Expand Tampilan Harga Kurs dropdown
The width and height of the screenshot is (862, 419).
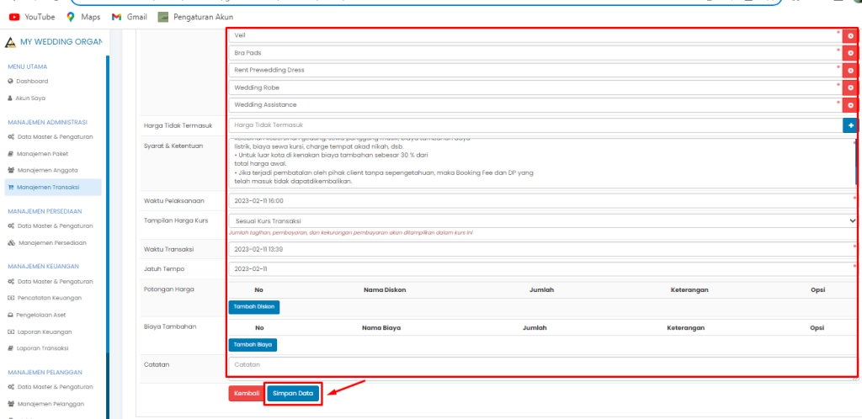click(542, 220)
